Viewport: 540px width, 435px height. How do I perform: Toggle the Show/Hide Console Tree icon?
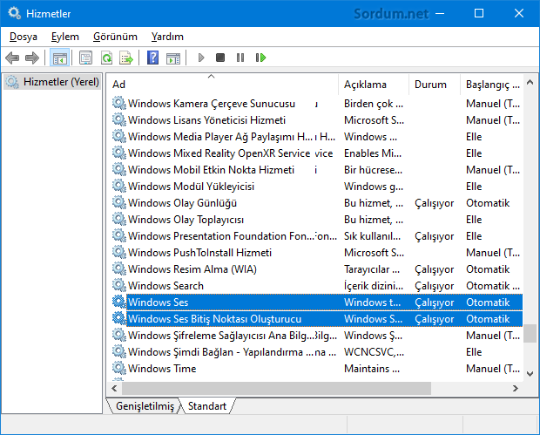[60, 58]
